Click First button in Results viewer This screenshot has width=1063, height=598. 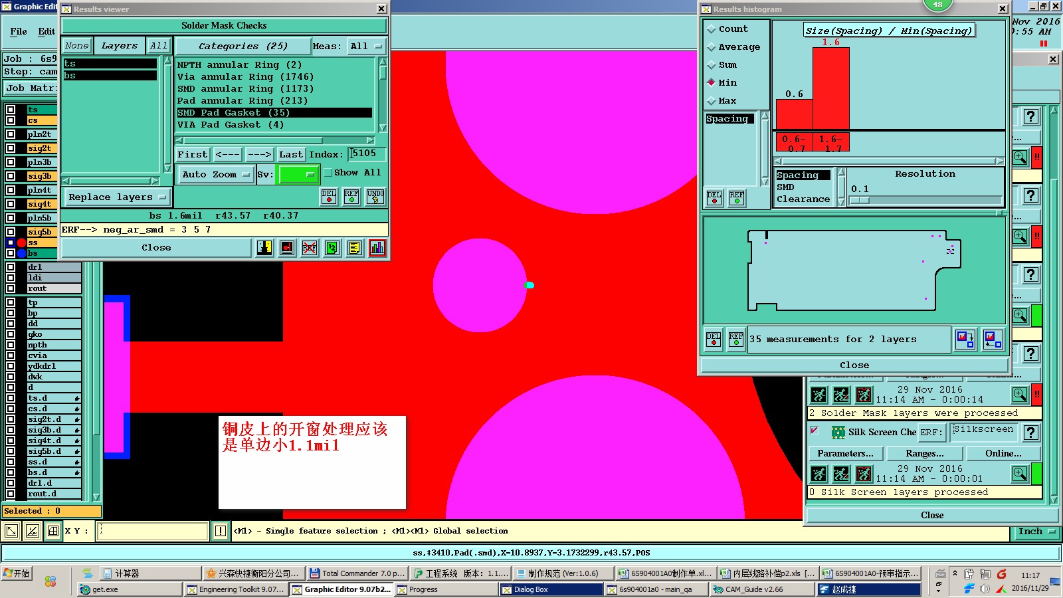click(x=193, y=154)
